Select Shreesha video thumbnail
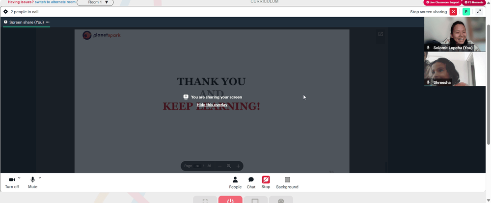Viewport: 491px width, 203px height. coord(455,69)
